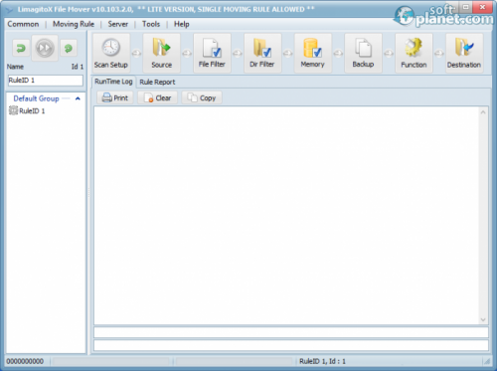Switch to the RunTime Log tab

tap(113, 82)
